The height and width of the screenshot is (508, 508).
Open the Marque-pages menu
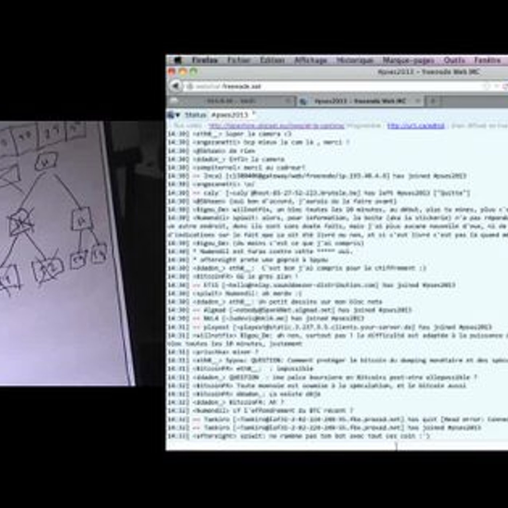(409, 60)
